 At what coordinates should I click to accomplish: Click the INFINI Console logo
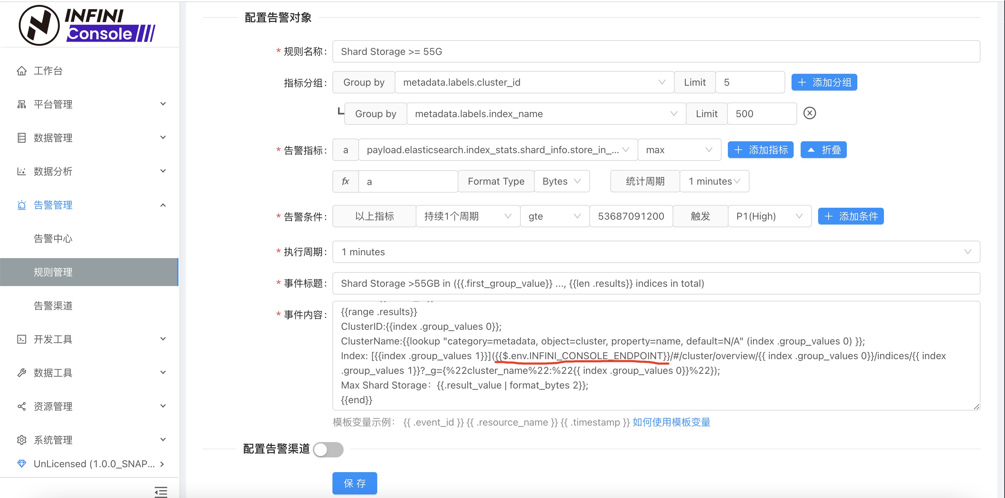click(87, 25)
